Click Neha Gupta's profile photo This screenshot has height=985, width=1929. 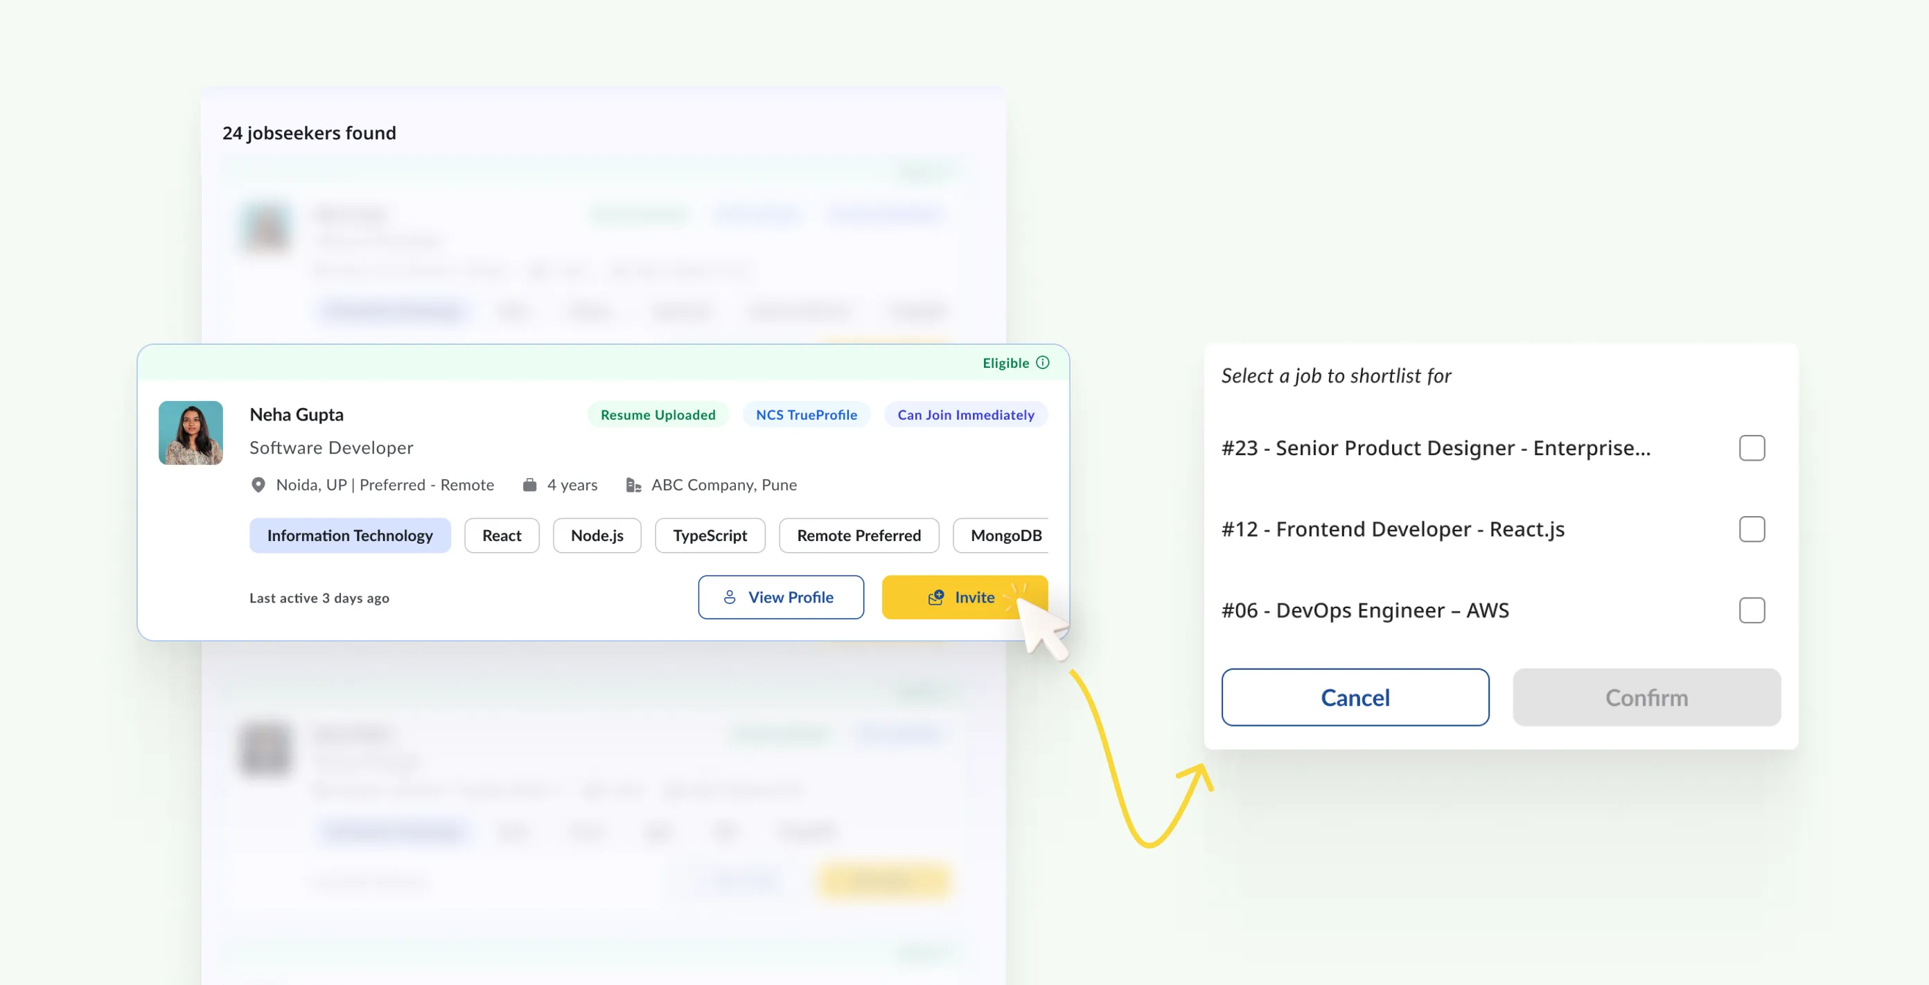point(191,433)
